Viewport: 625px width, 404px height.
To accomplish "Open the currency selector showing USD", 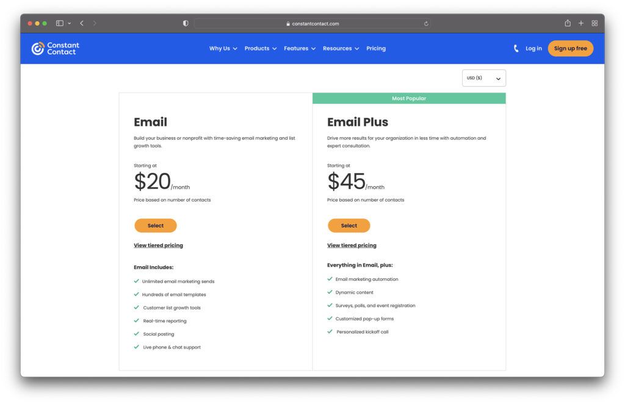I will [x=483, y=78].
